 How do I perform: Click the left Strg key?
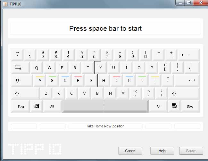click(21, 106)
